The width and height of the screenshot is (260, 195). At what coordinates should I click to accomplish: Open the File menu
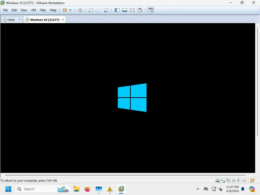coord(5,10)
